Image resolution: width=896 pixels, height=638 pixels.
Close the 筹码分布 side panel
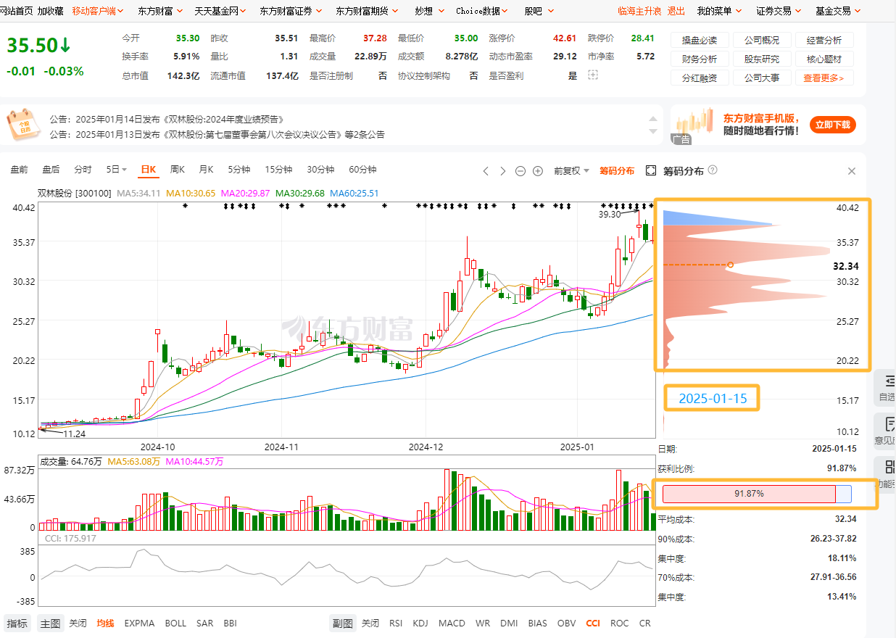click(x=852, y=171)
